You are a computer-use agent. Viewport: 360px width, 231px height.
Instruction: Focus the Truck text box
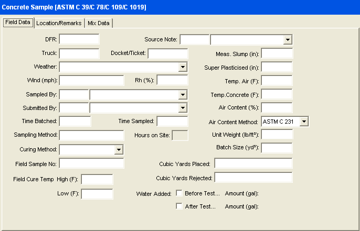(79, 53)
